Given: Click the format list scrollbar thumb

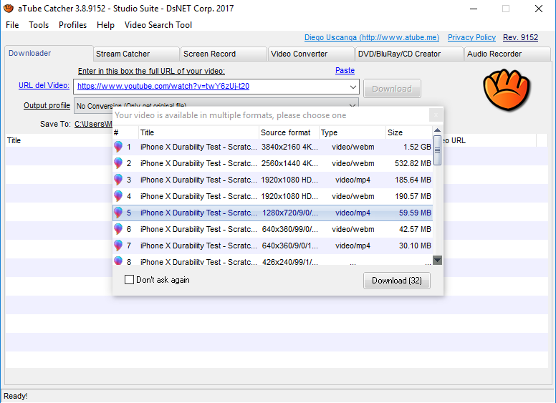Looking at the screenshot, I should tap(438, 150).
